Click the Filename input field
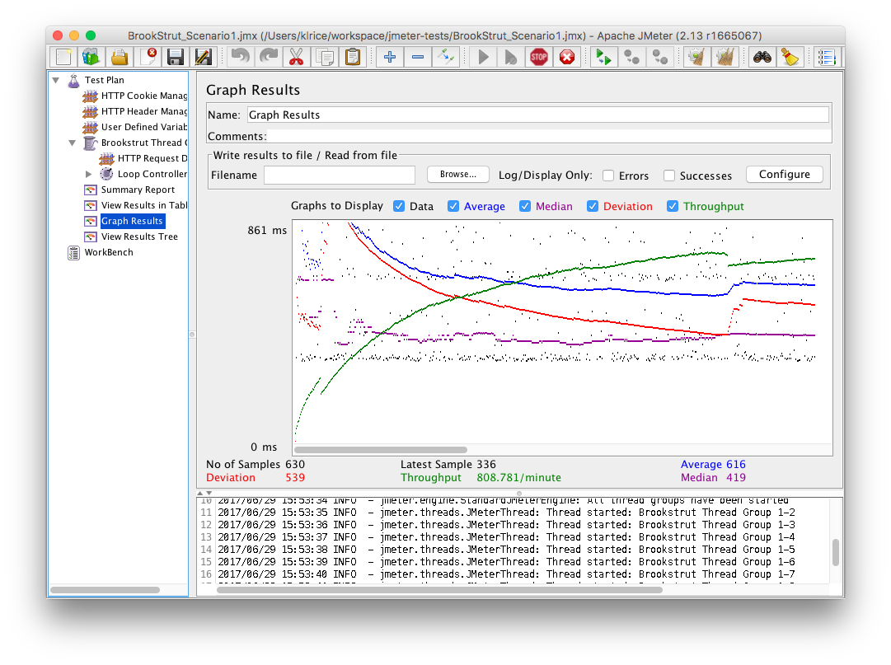Viewport: 891px width, 665px height. (340, 175)
